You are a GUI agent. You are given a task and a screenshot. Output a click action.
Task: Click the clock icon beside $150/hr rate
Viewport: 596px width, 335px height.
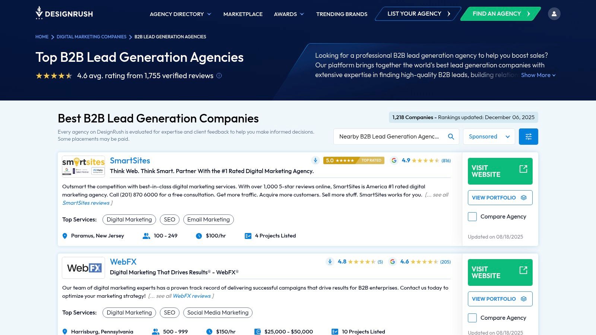(x=209, y=331)
